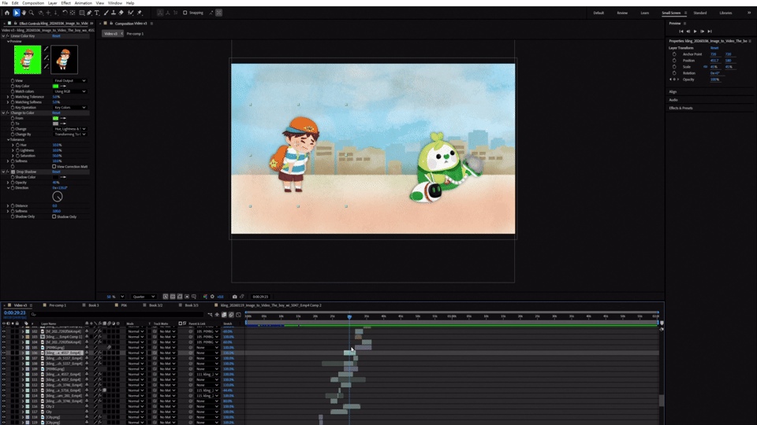Open the Key Operation dropdown
757x425 pixels.
70,108
